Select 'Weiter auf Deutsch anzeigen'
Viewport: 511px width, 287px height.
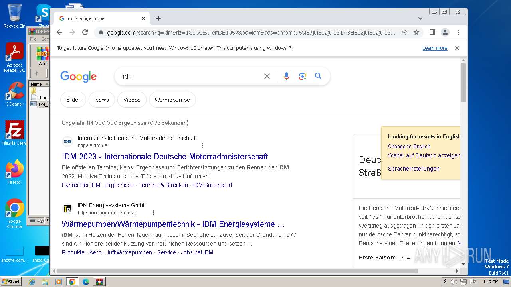[424, 155]
